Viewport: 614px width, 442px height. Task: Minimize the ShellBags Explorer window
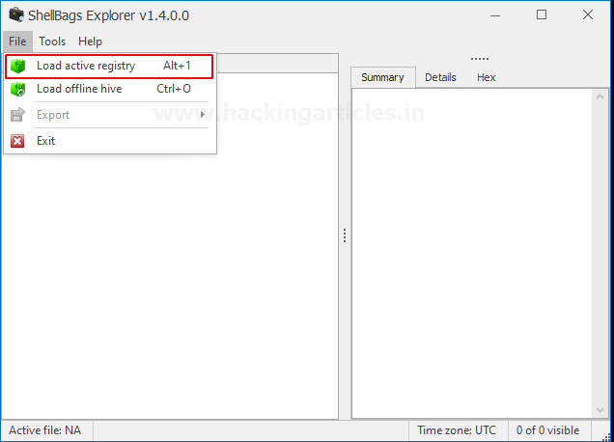pyautogui.click(x=495, y=15)
